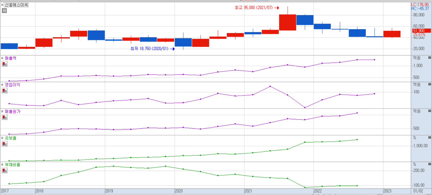Click the small square marker beside 매출액
432x195 pixels.
coord(2,58)
